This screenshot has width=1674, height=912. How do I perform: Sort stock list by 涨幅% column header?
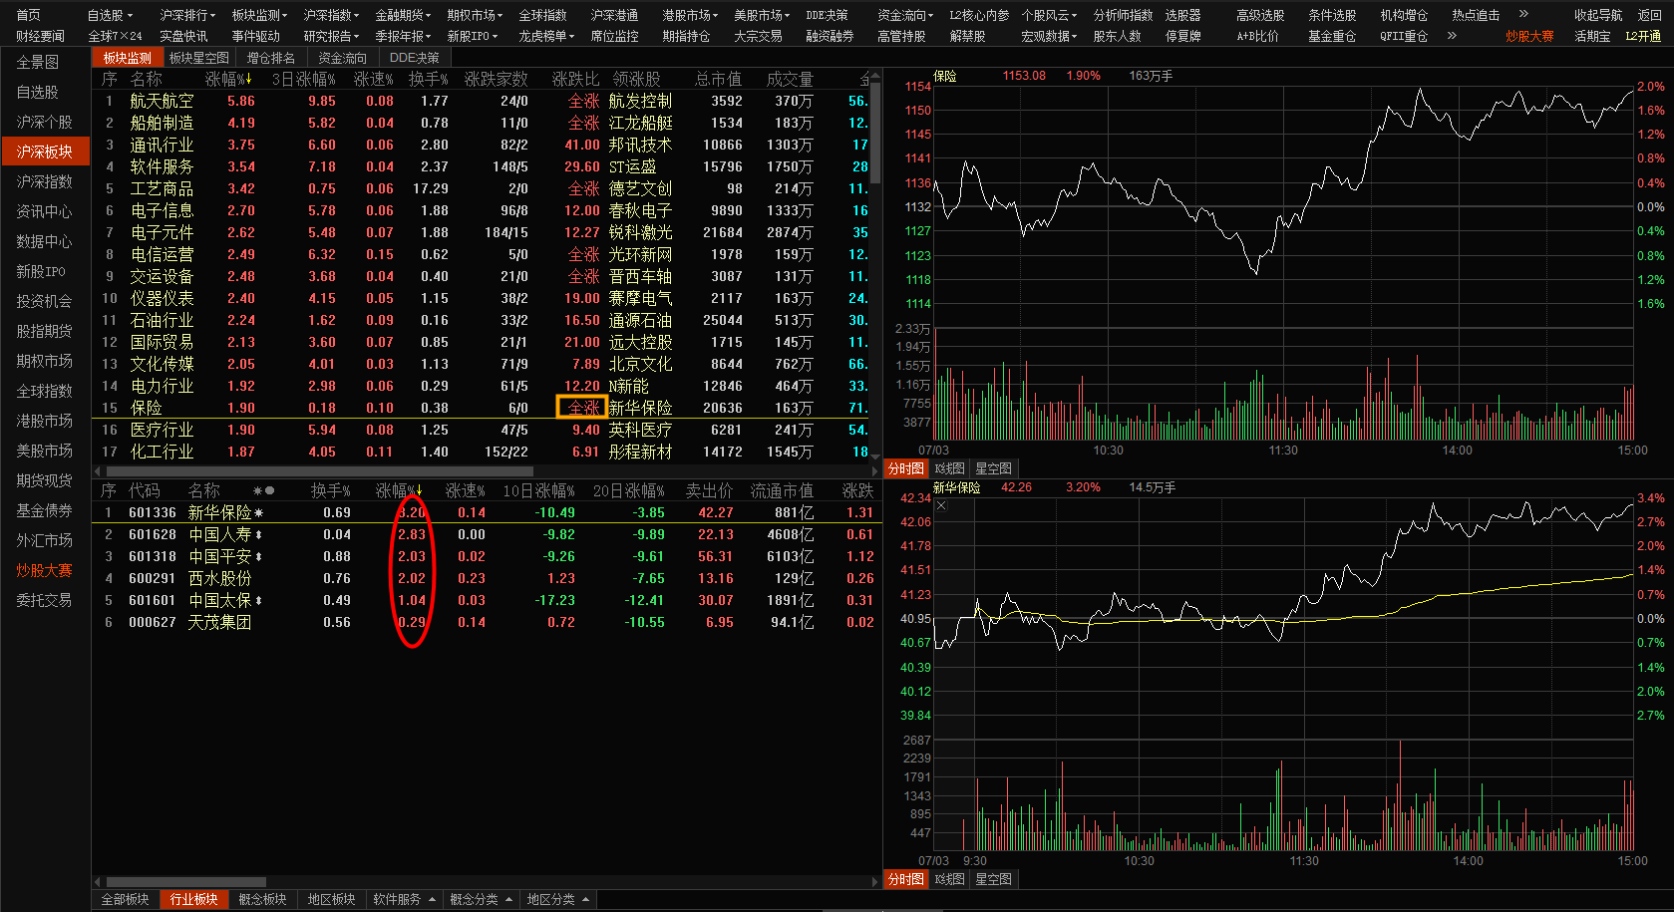[x=399, y=490]
